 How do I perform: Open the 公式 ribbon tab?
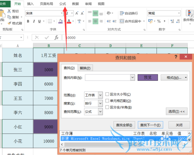[x=62, y=4]
